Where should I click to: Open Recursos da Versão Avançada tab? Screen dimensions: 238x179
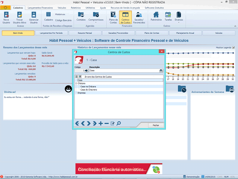coord(125,8)
